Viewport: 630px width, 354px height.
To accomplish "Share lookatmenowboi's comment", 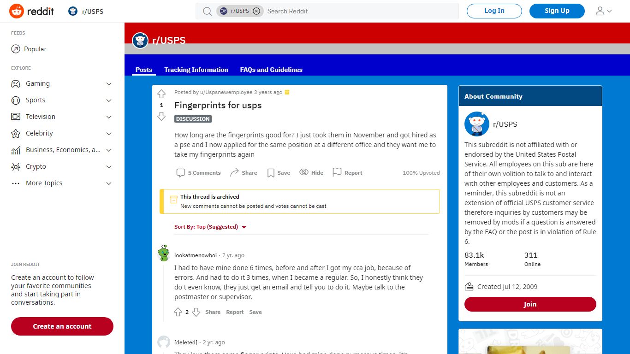I will pos(213,312).
